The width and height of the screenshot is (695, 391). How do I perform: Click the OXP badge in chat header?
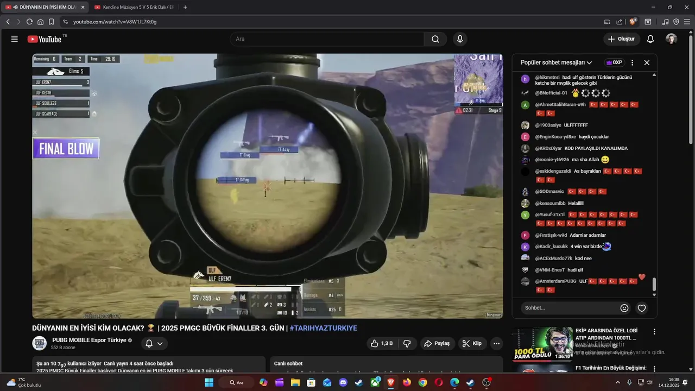tap(614, 62)
